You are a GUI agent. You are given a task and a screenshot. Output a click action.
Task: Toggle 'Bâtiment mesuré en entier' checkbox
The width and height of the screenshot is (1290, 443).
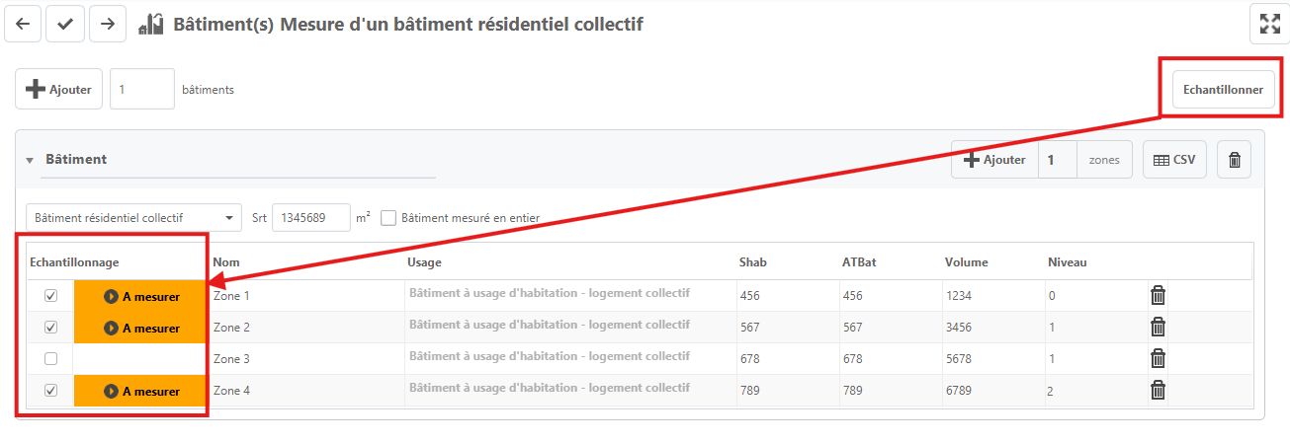388,218
